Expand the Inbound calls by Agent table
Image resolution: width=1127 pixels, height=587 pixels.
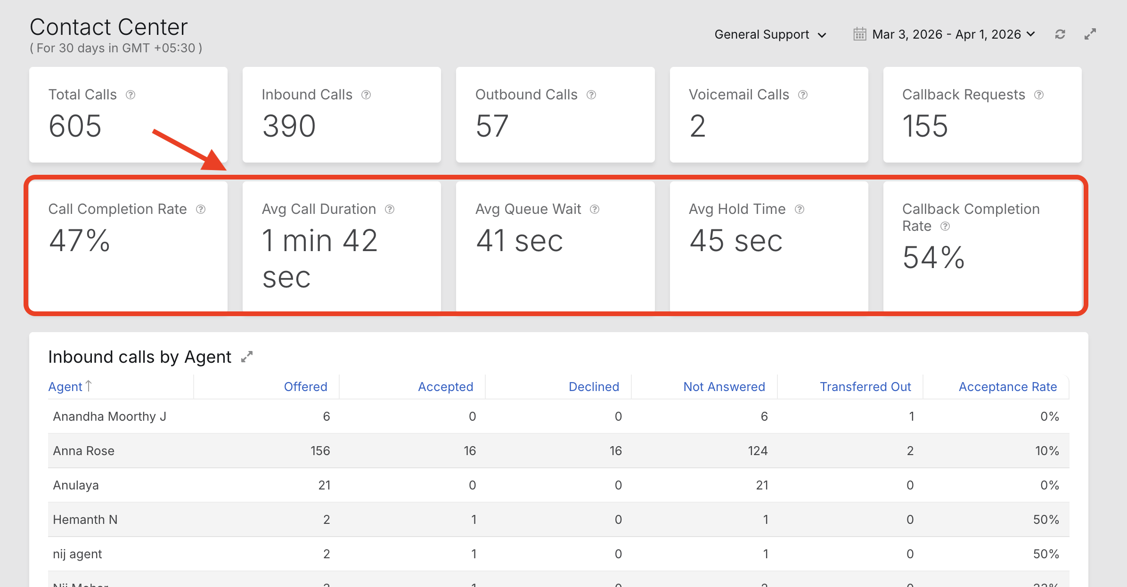247,357
